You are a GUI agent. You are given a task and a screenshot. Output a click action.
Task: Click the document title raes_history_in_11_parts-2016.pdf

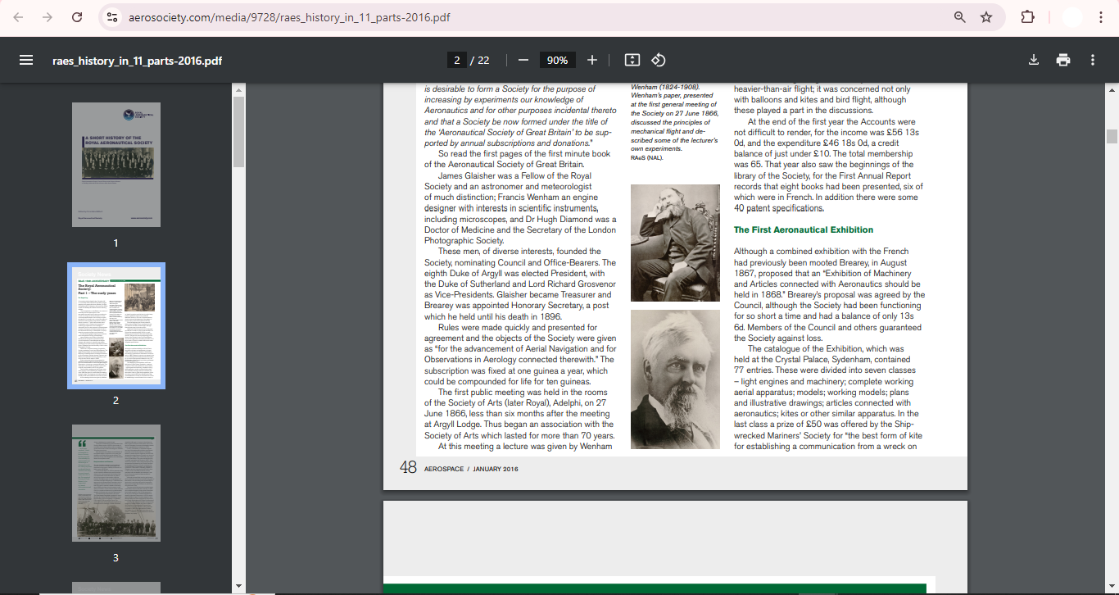[x=137, y=61]
